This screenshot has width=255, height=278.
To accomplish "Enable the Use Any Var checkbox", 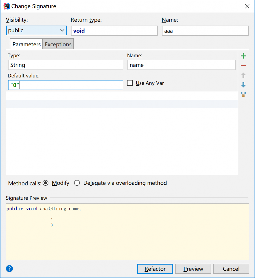I will 130,83.
